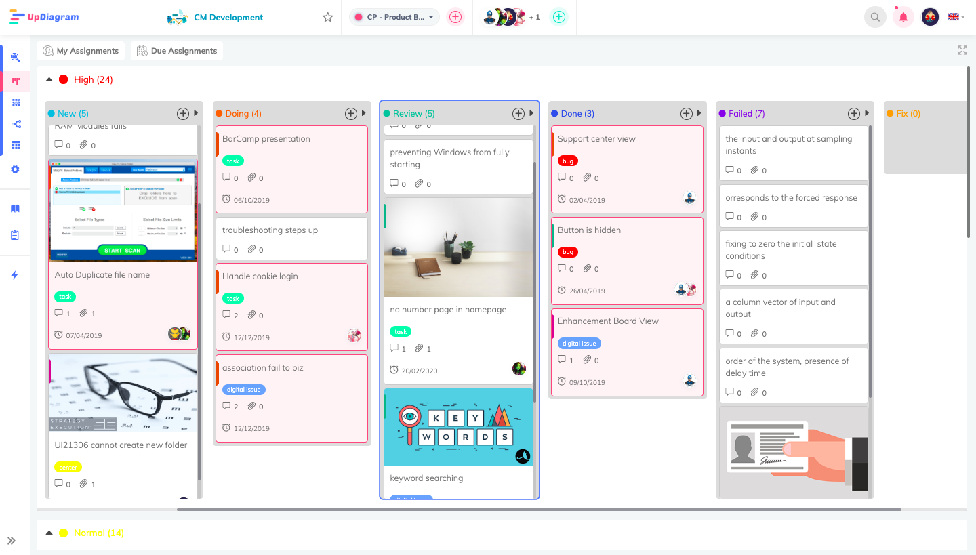Screen dimensions: 976x555
Task: Add a card to Doing column
Action: (x=350, y=114)
